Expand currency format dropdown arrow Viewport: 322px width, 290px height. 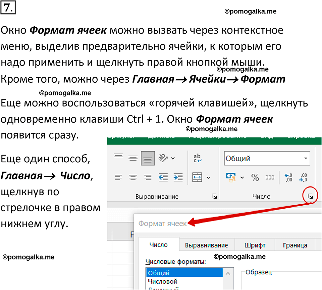coord(242,177)
